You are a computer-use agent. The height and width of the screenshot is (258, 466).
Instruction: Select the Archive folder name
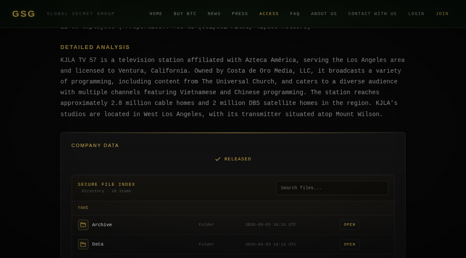102,225
